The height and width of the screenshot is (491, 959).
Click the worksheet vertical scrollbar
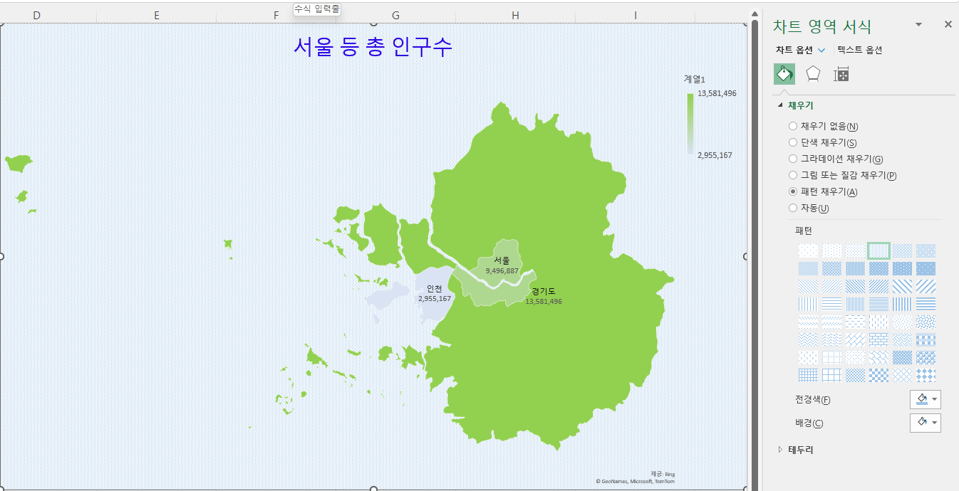coord(755,256)
